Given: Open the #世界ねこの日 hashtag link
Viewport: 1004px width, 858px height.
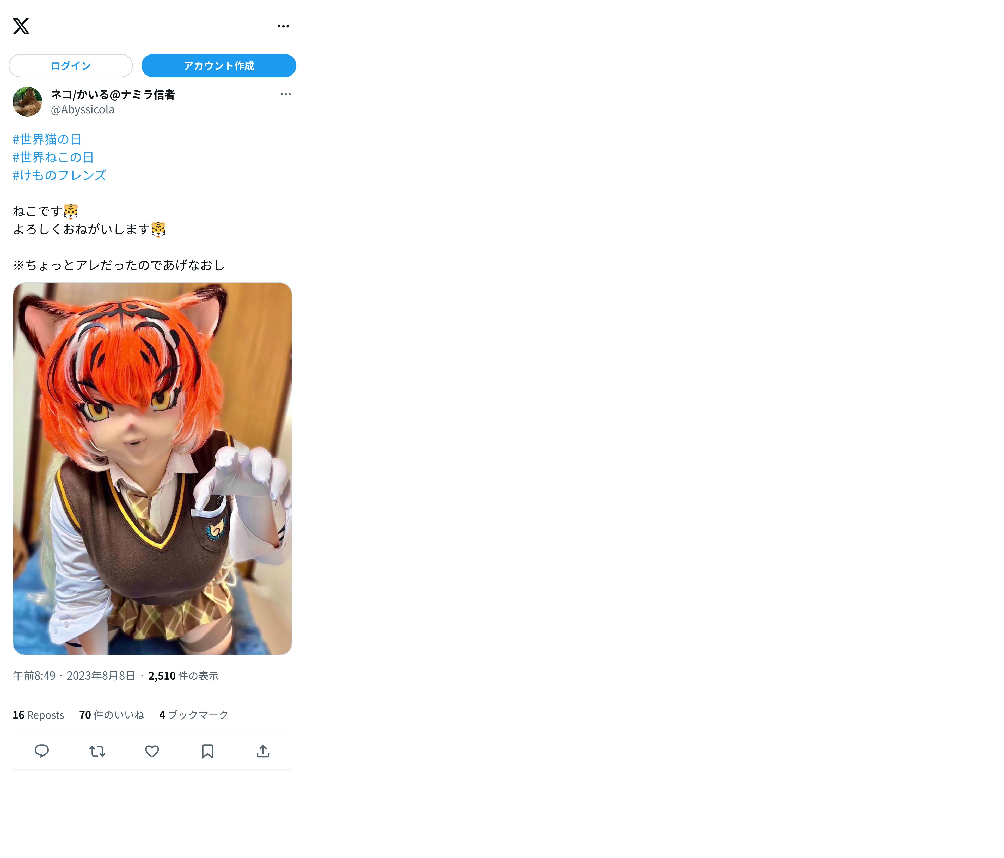Looking at the screenshot, I should (53, 157).
